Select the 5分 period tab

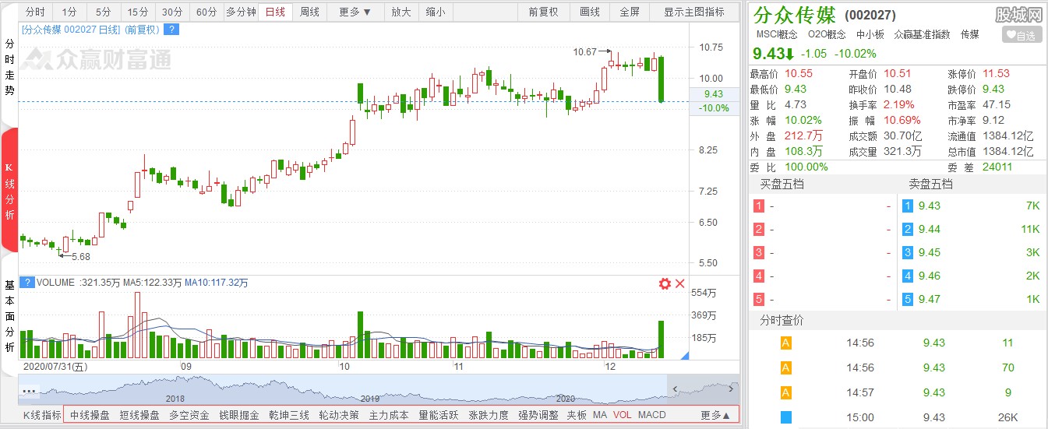104,12
